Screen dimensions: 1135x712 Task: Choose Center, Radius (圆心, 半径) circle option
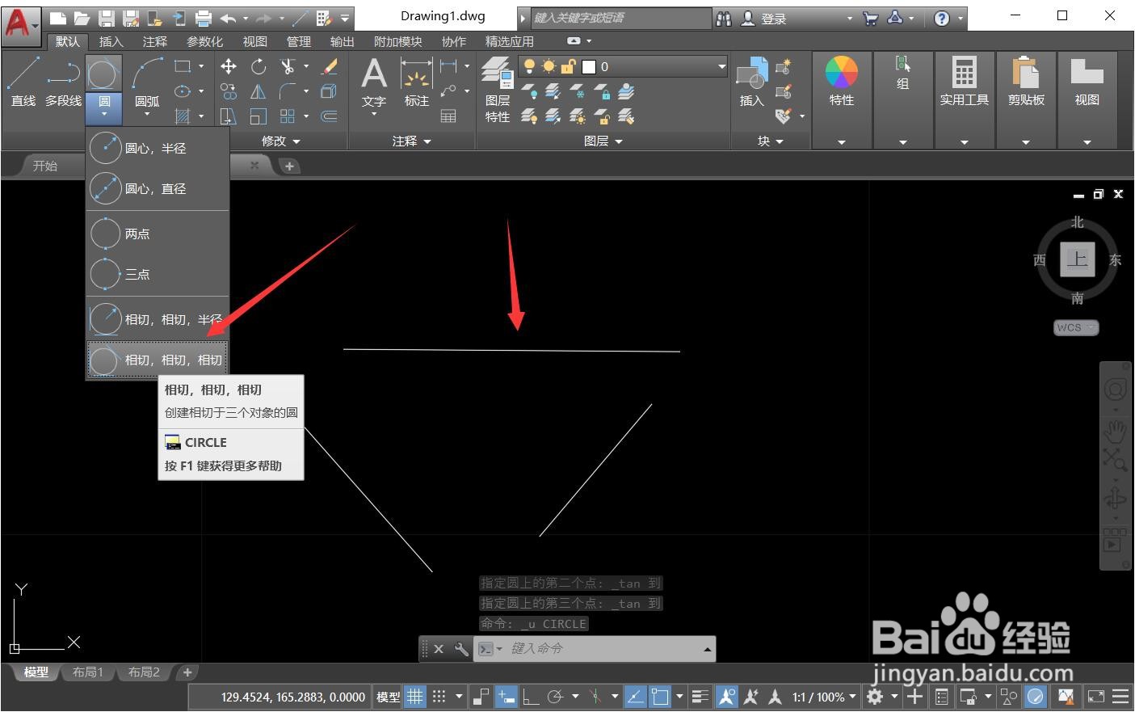158,148
